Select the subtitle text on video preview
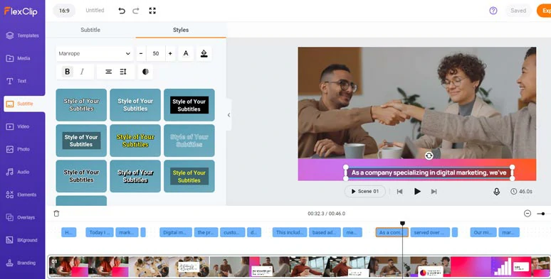This screenshot has height=279, width=551. click(429, 173)
